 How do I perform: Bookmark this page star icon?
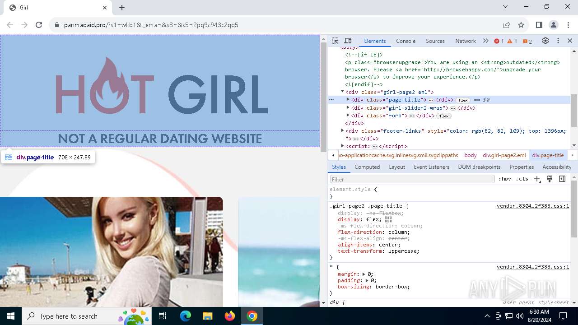[521, 25]
